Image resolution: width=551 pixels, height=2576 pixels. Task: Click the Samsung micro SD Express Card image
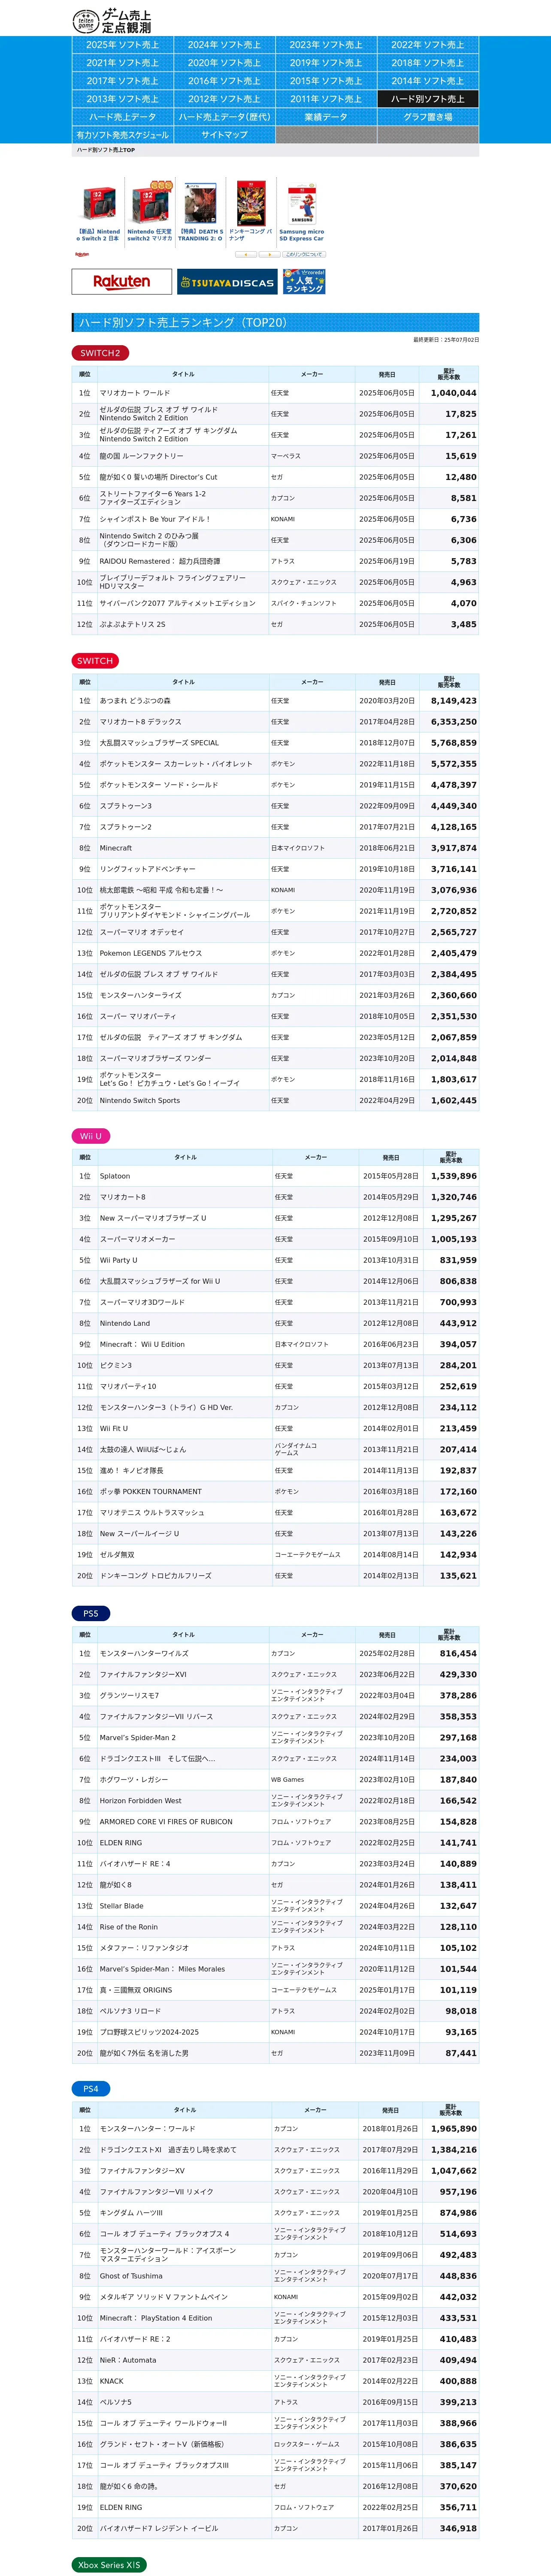click(x=301, y=205)
